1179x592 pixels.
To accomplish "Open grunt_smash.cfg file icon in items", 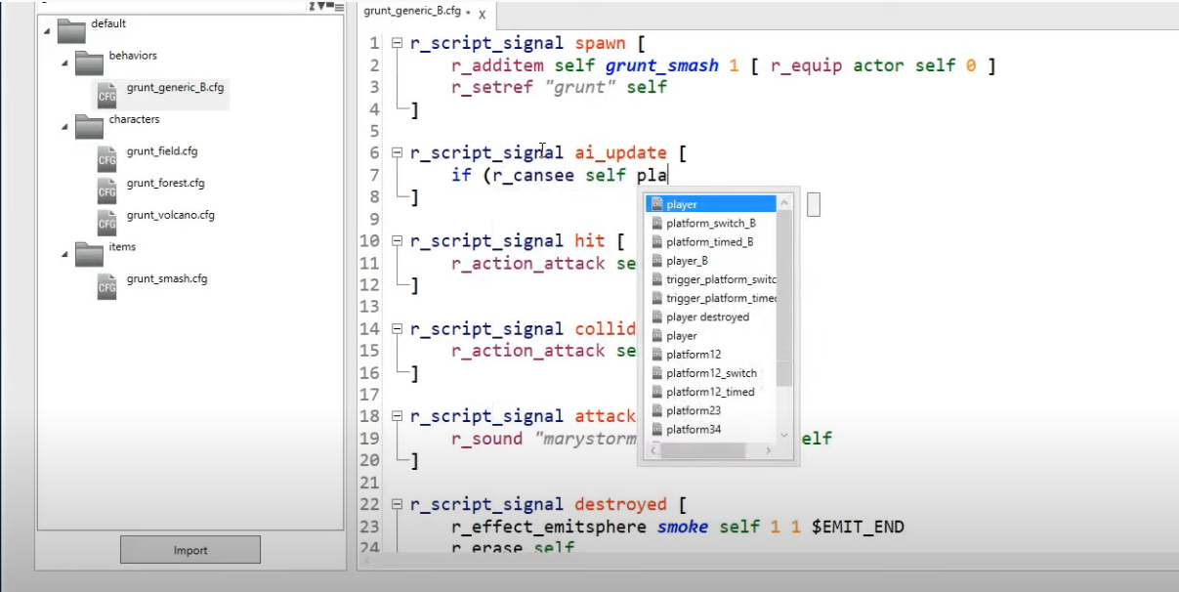I will click(106, 283).
